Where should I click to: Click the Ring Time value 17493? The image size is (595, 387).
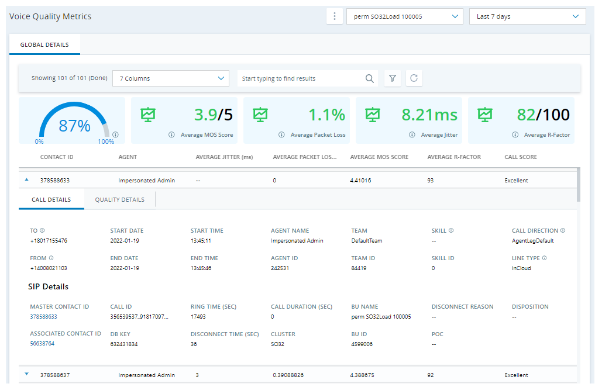click(198, 316)
